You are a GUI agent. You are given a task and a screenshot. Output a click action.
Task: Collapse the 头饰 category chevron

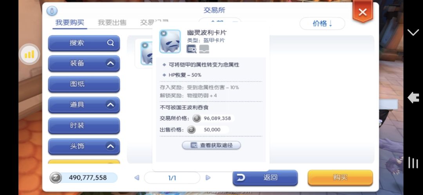point(110,146)
